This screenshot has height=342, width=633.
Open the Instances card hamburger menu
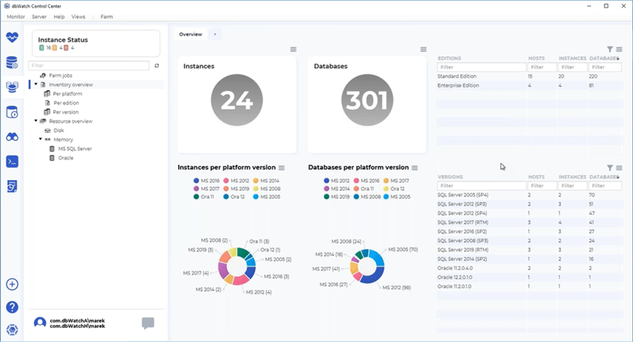[293, 49]
